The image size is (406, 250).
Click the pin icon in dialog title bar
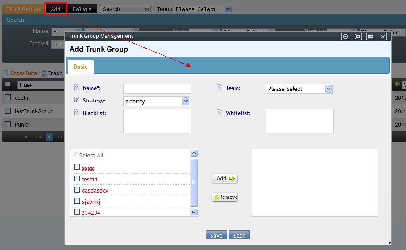pos(345,37)
